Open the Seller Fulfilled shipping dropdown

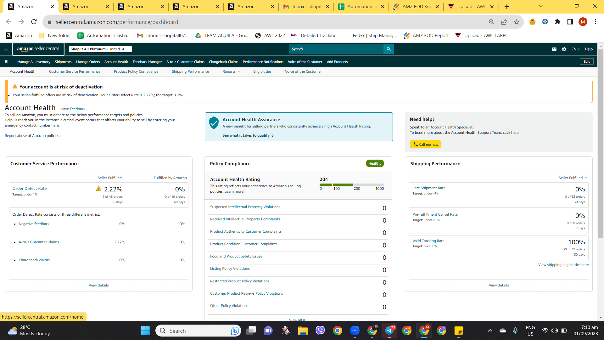point(573,178)
